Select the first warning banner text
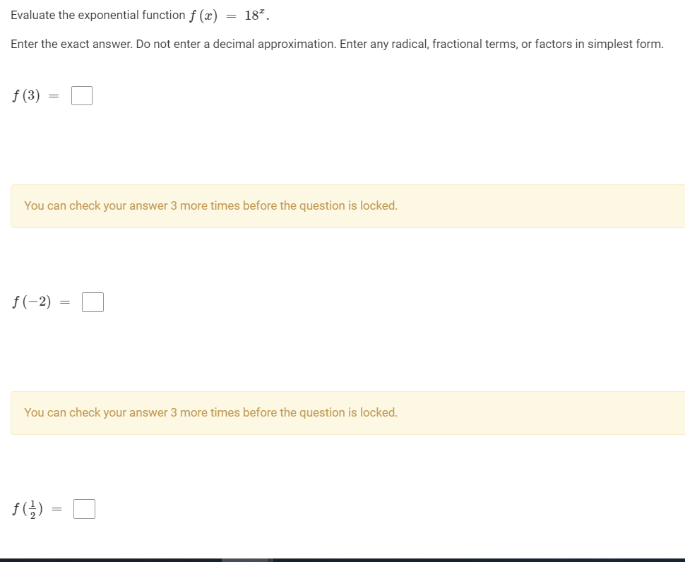 point(210,205)
